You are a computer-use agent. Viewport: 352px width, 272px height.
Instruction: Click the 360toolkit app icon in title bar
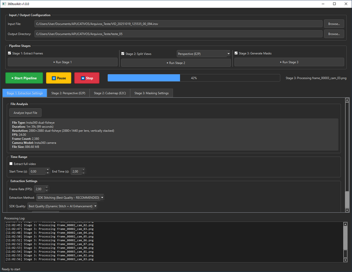point(4,4)
